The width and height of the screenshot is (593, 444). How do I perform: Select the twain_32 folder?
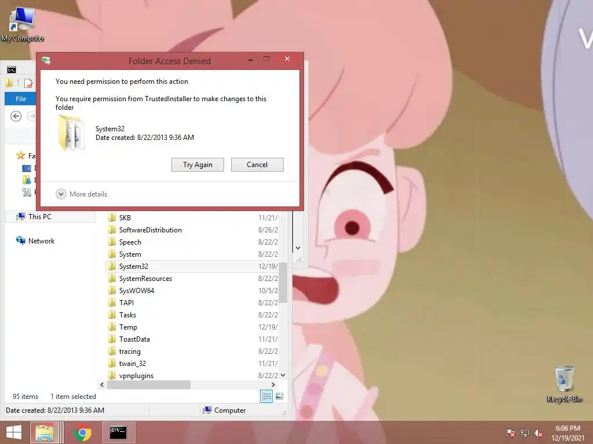[193, 363]
